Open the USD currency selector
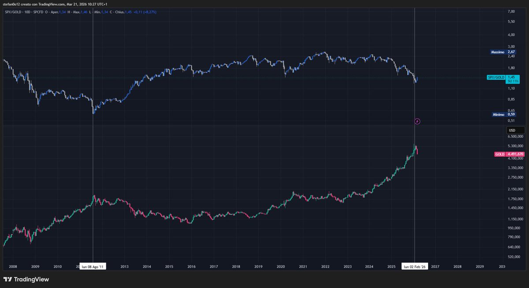Screen dimensions: 529x288 coord(515,130)
